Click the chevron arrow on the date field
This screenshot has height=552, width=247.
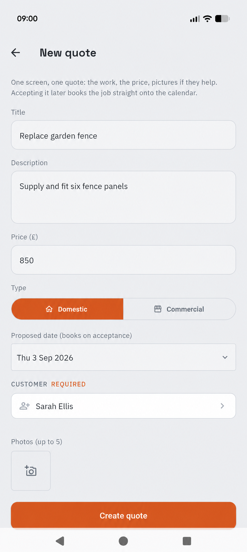pos(225,357)
